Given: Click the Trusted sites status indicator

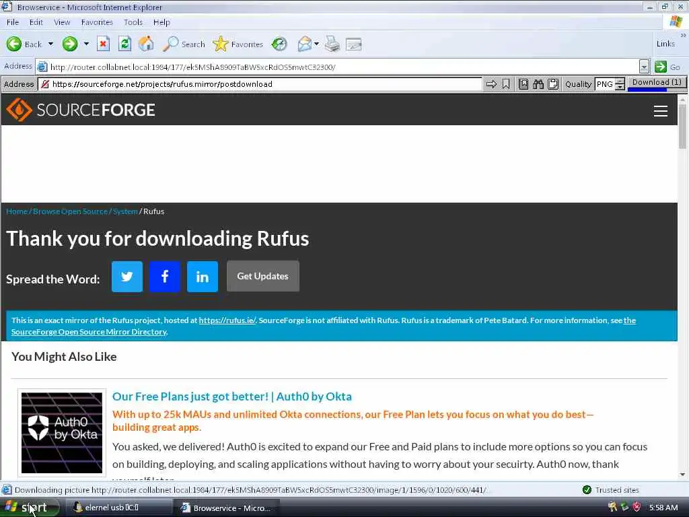Looking at the screenshot, I should click(x=611, y=490).
